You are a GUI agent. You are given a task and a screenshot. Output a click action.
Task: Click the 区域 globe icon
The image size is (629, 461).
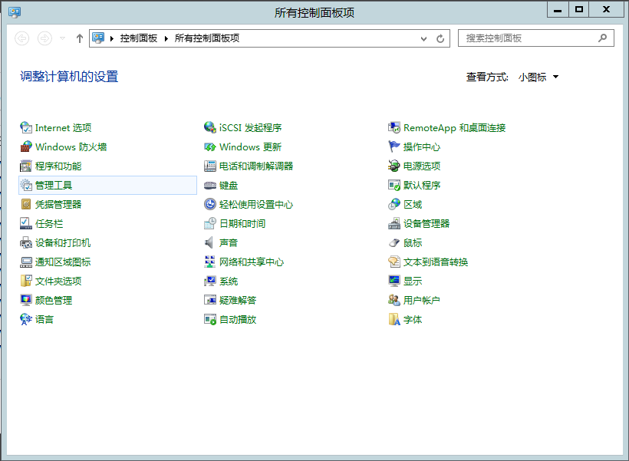click(x=394, y=205)
